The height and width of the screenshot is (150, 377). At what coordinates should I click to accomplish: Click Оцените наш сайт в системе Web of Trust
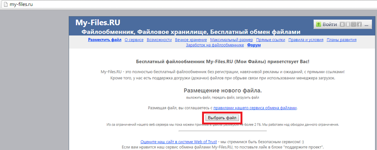click(x=179, y=142)
